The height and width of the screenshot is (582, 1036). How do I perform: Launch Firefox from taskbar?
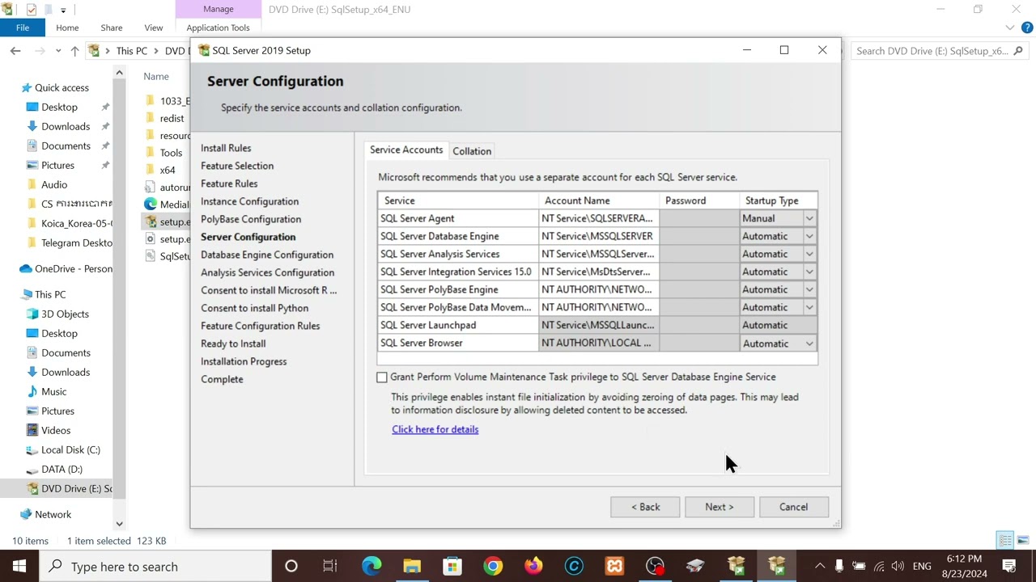pos(533,566)
